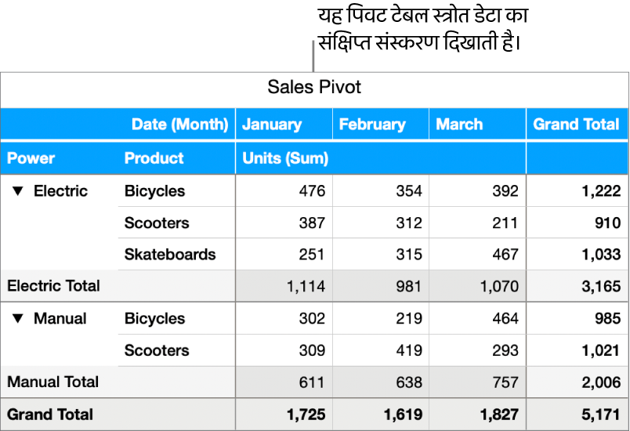Select the January column header
Screen dimensions: 630x431
pyautogui.click(x=272, y=124)
